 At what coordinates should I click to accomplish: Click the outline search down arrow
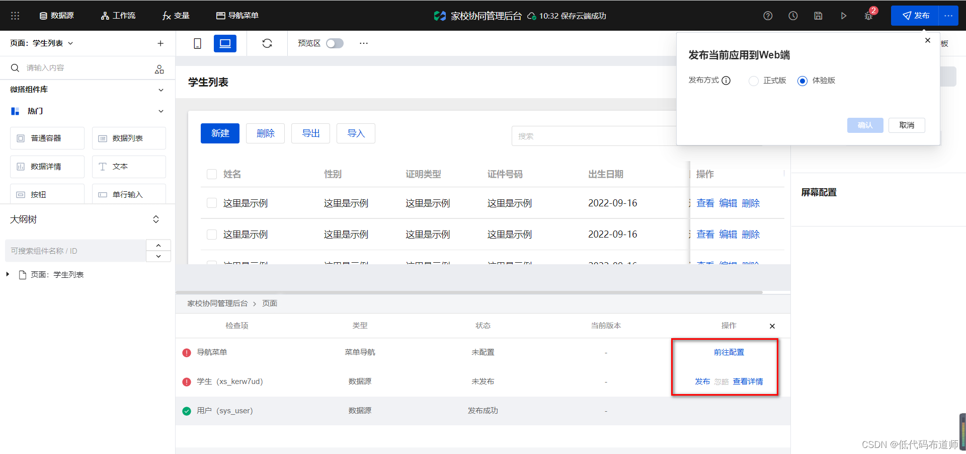tap(158, 256)
